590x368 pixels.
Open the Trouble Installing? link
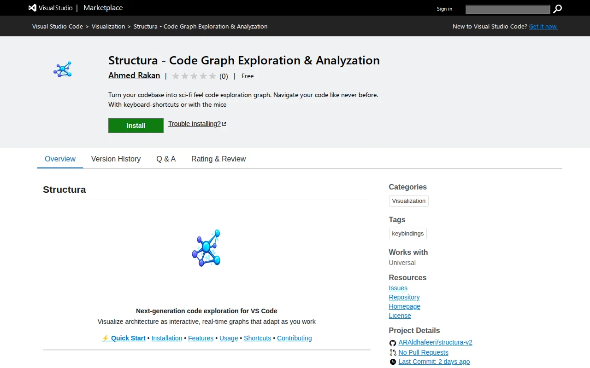pyautogui.click(x=195, y=124)
